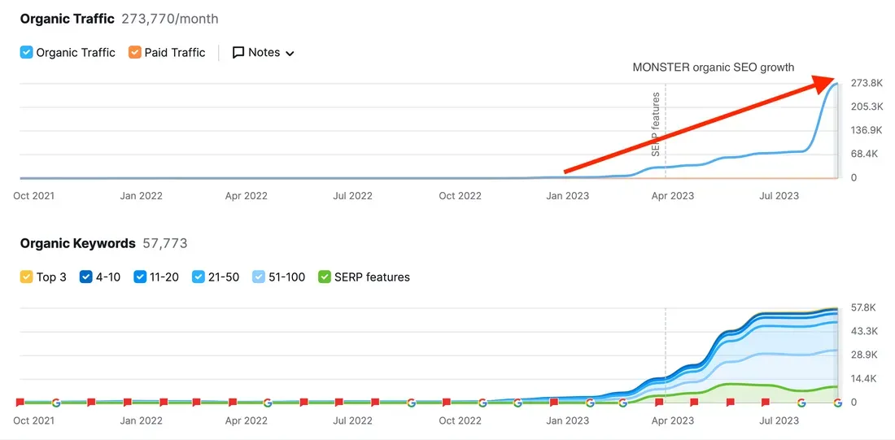Click the last Google marker at the axis end
The image size is (895, 440).
click(x=837, y=403)
